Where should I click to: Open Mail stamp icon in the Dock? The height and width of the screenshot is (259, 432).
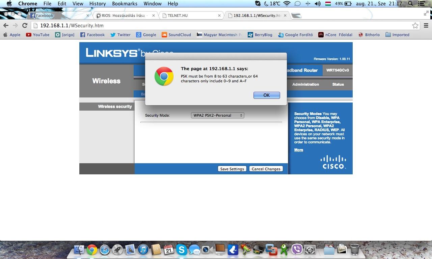tap(130, 250)
